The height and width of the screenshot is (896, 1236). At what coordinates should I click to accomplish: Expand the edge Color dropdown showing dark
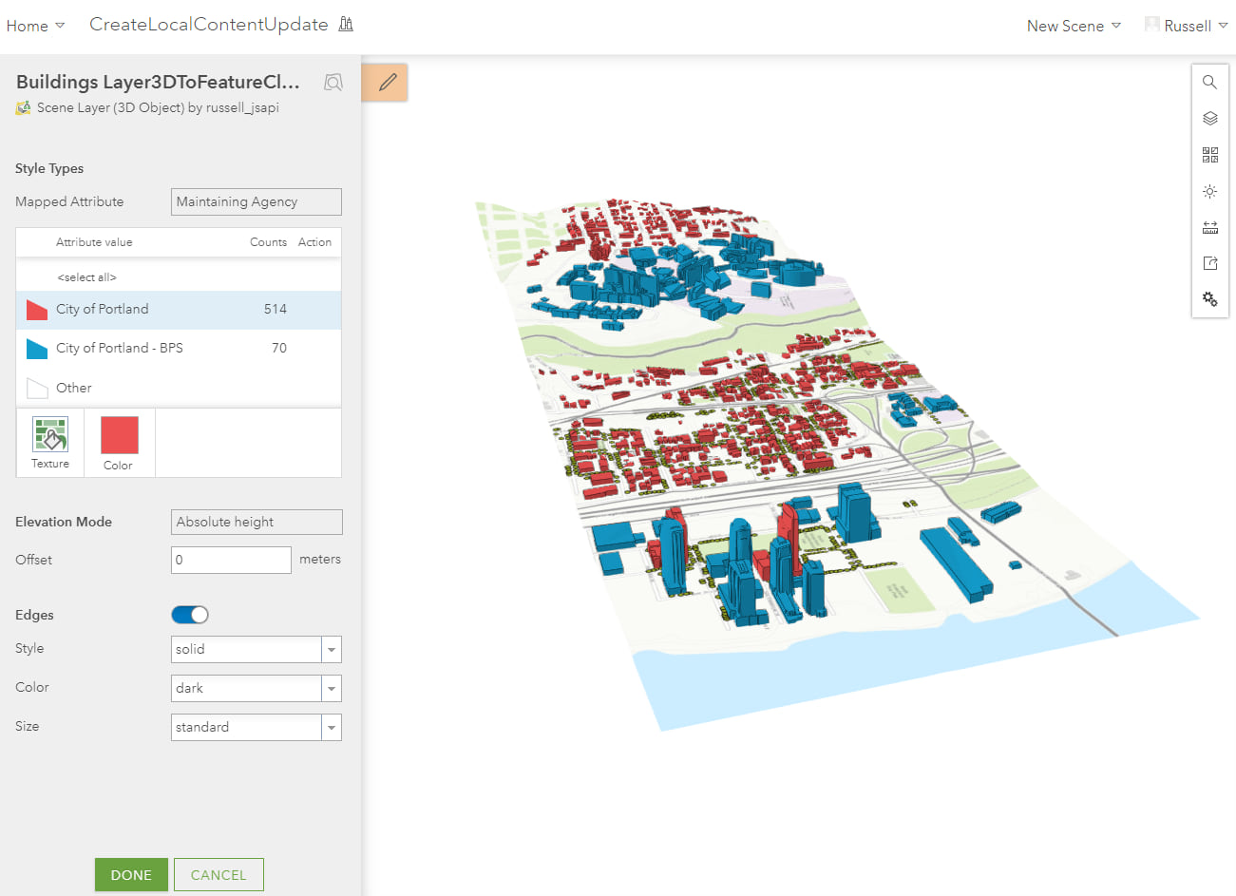point(256,688)
